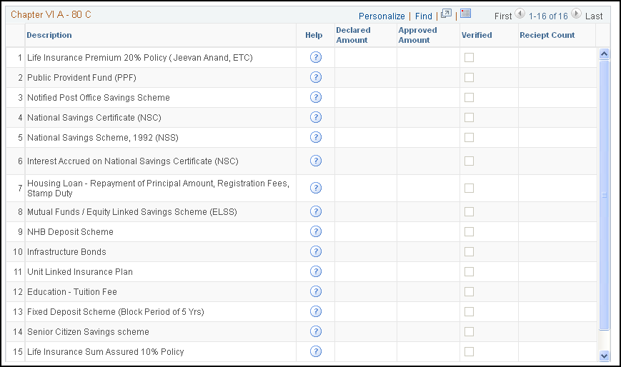
Task: Open the Personalize link
Action: [x=382, y=16]
